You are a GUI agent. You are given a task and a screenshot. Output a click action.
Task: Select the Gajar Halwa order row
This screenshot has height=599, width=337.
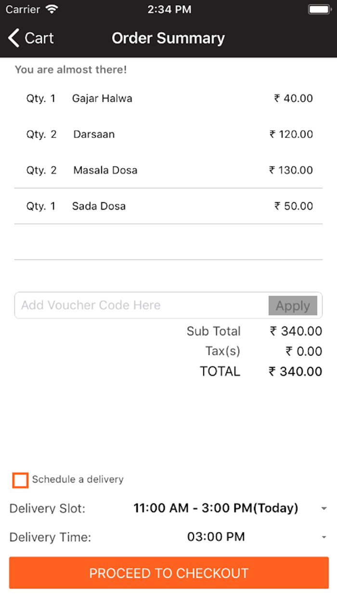click(x=168, y=99)
